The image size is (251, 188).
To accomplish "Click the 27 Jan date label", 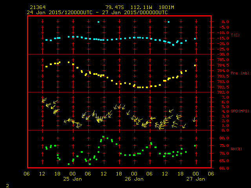I will coord(196,179).
